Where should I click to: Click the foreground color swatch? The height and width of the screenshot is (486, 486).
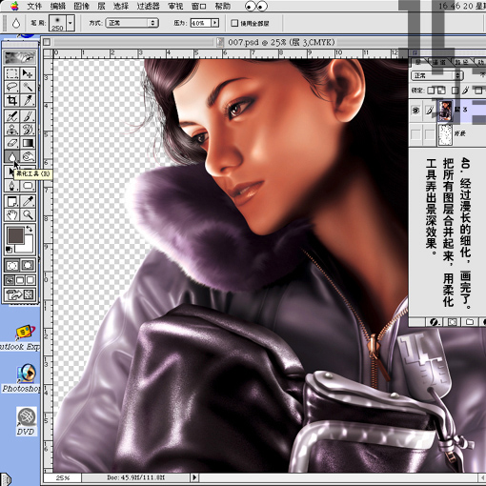15,235
